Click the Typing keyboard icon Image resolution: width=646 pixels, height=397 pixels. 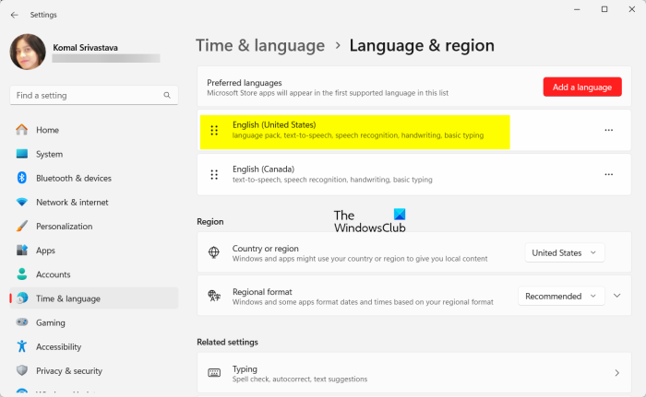(x=214, y=373)
